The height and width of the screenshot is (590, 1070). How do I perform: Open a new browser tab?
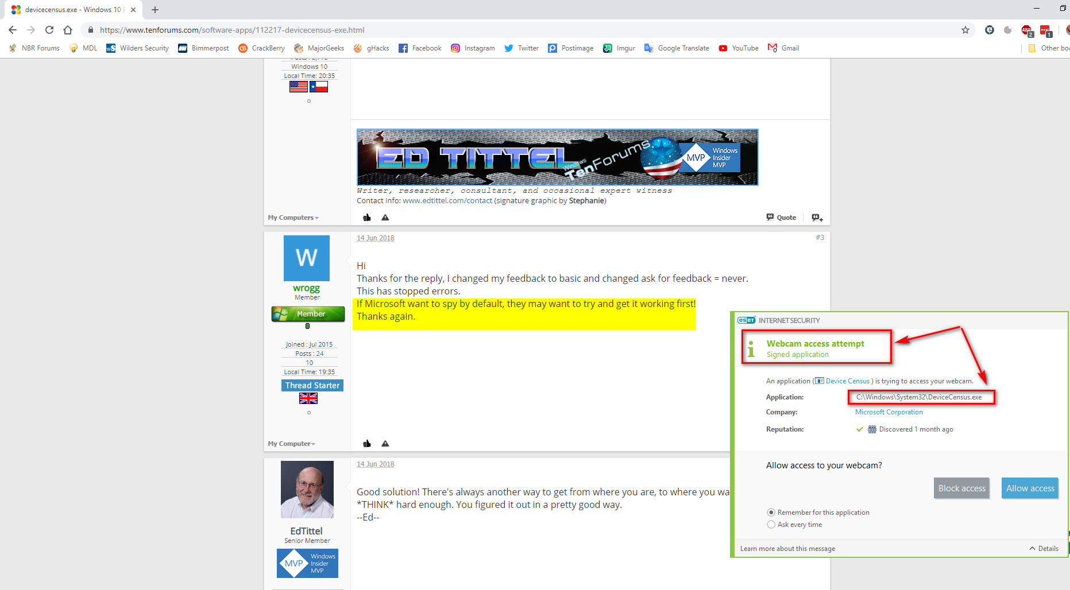[x=155, y=10]
